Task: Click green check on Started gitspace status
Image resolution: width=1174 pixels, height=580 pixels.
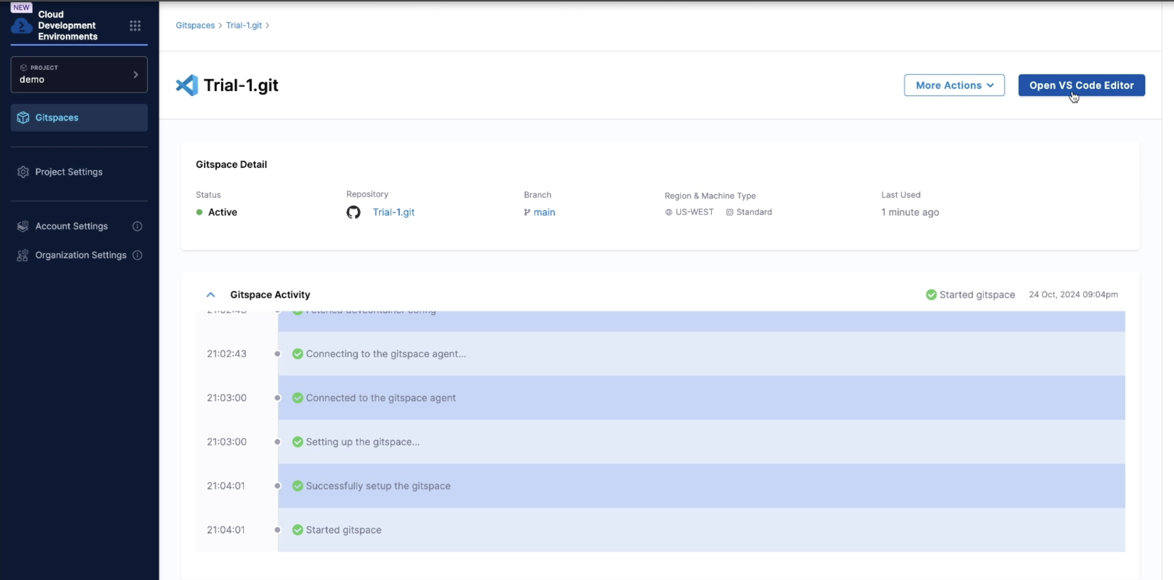Action: click(931, 295)
